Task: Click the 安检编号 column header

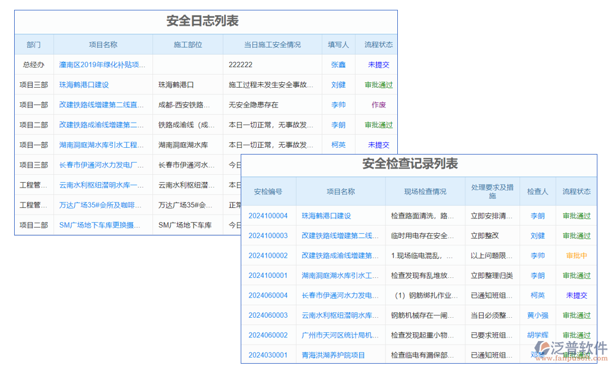Action: pos(268,191)
